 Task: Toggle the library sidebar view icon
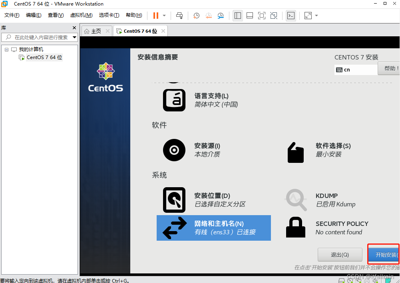click(x=238, y=16)
